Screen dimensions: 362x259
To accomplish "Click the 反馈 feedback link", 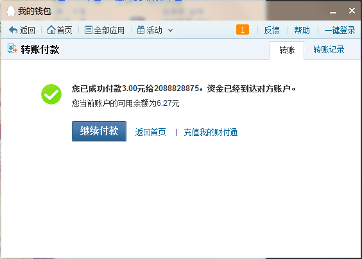I will tap(271, 30).
